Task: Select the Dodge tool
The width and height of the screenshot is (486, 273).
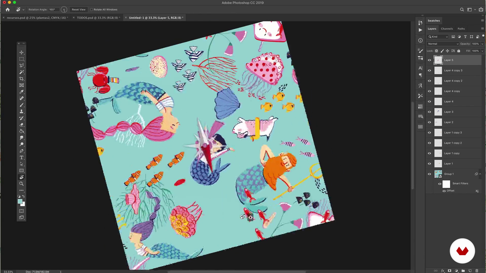Action: [x=22, y=144]
